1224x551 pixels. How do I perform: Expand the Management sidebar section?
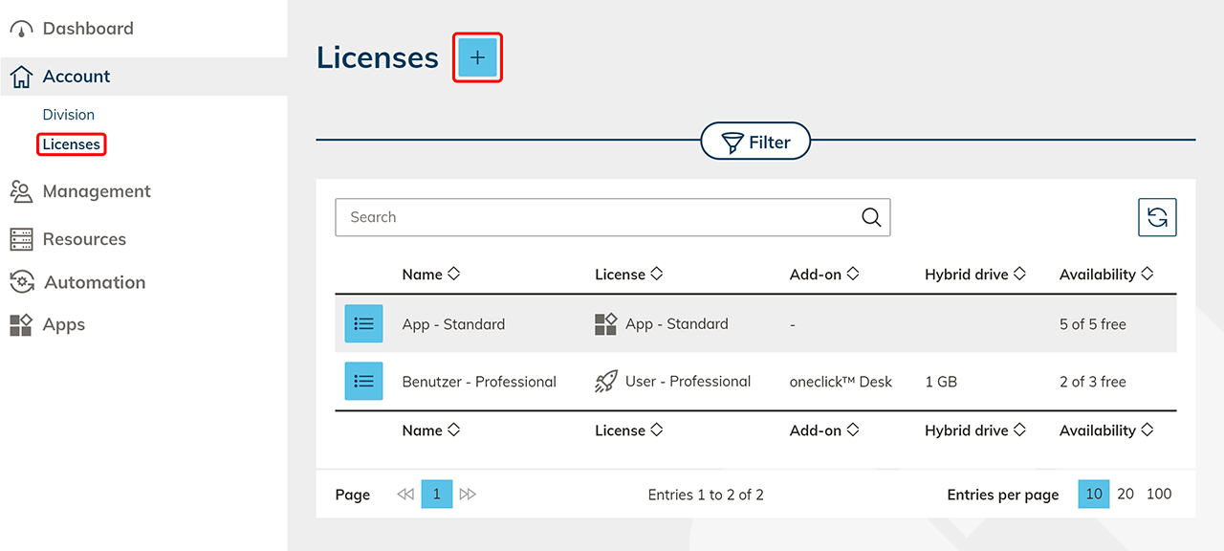pyautogui.click(x=96, y=191)
